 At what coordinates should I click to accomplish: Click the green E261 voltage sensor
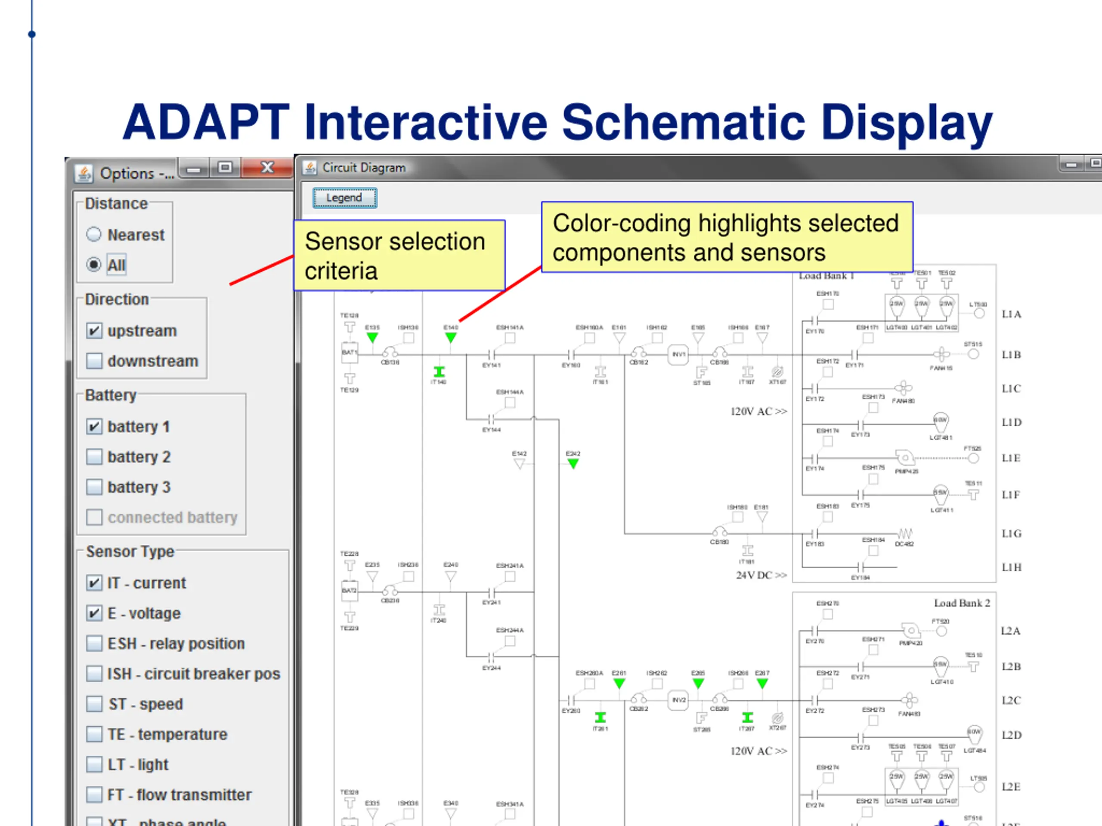619,684
